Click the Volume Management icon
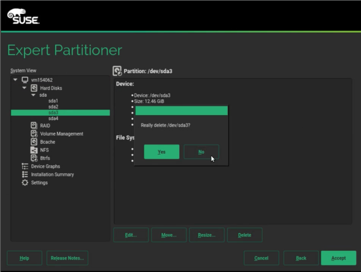The width and height of the screenshot is (361, 272). pyautogui.click(x=34, y=134)
